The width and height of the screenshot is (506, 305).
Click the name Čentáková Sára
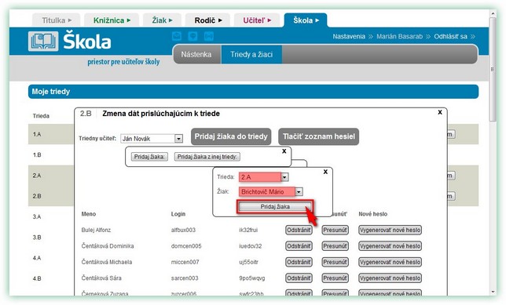coord(101,278)
